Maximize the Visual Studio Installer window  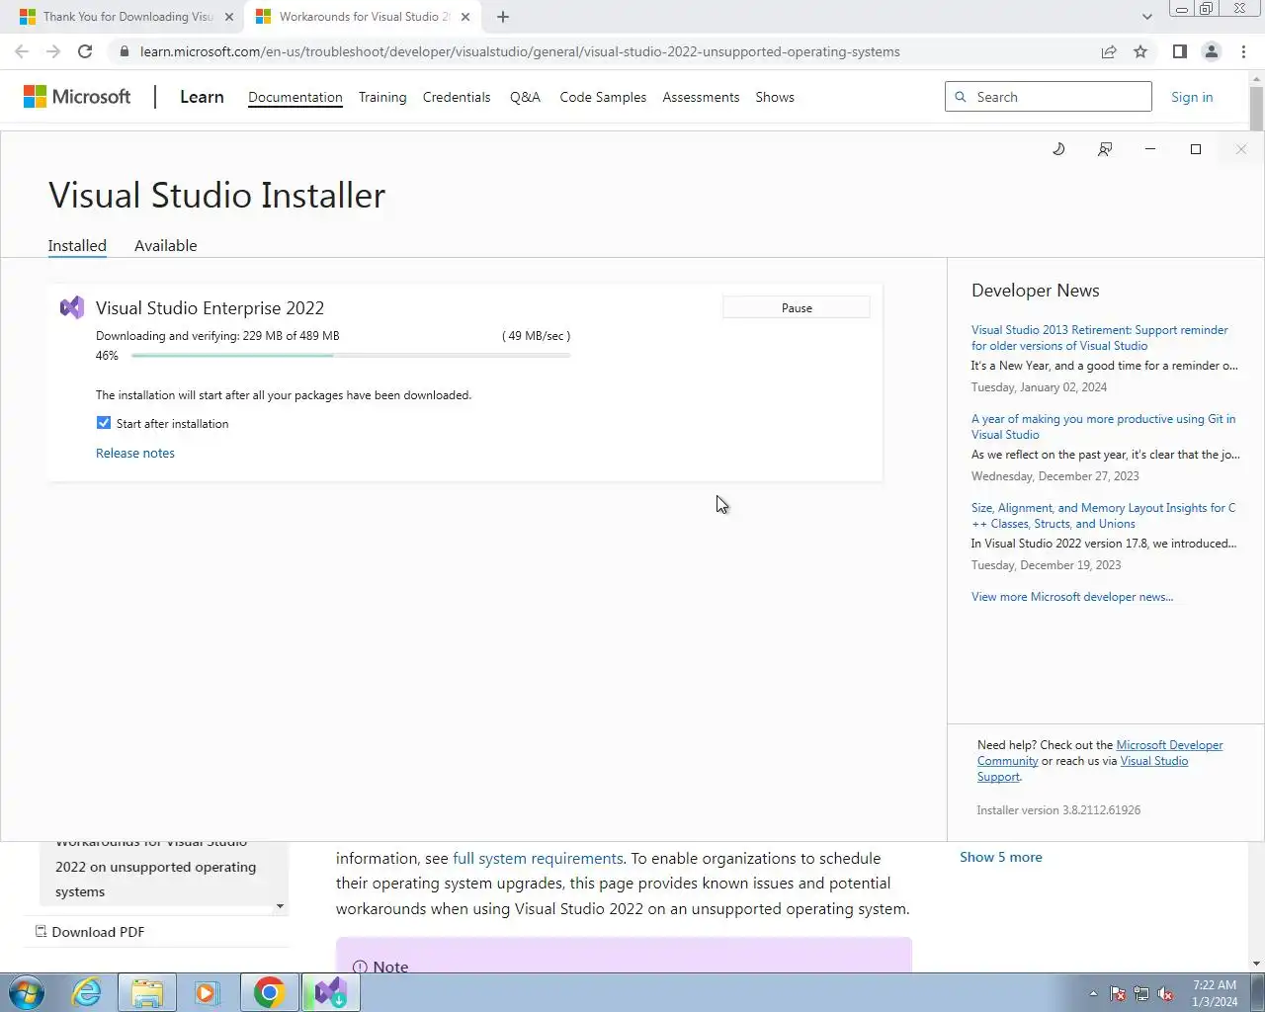(x=1196, y=149)
